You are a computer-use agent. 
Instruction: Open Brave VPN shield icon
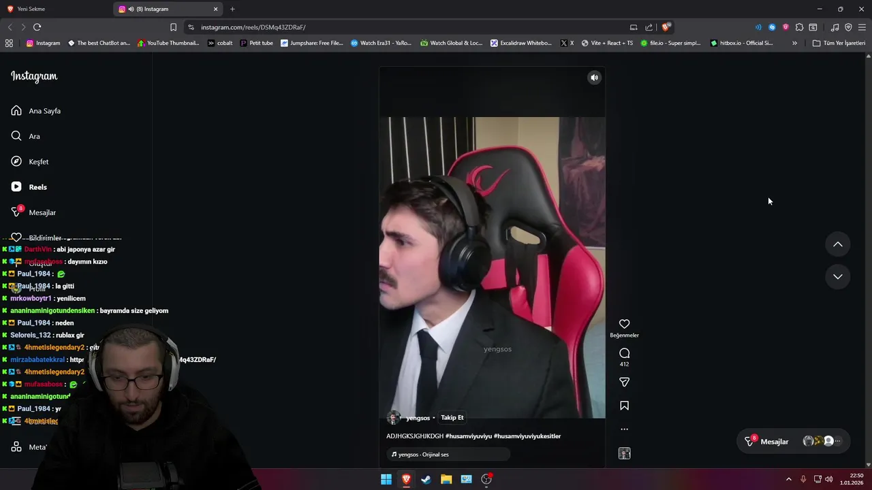pyautogui.click(x=848, y=27)
